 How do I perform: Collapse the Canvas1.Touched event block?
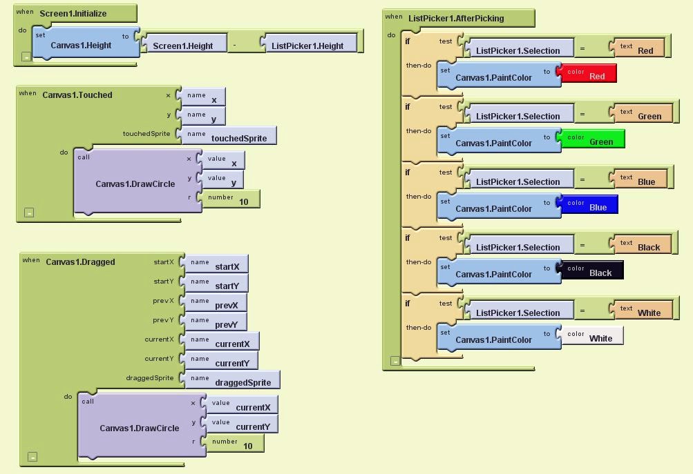coord(29,213)
